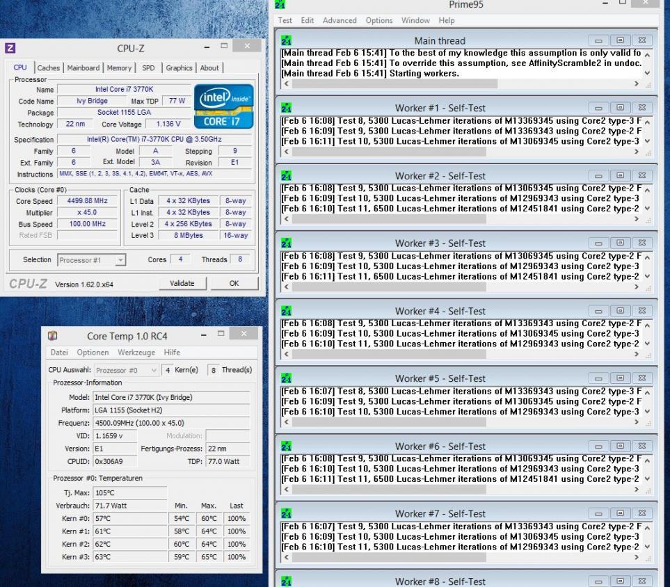Click the Core Temp title bar icon
The height and width of the screenshot is (587, 670).
tap(53, 336)
